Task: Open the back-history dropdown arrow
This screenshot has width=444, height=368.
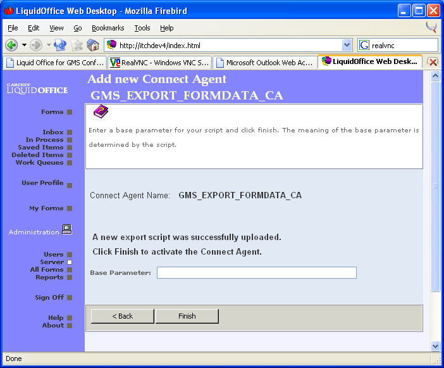Action: (x=24, y=45)
